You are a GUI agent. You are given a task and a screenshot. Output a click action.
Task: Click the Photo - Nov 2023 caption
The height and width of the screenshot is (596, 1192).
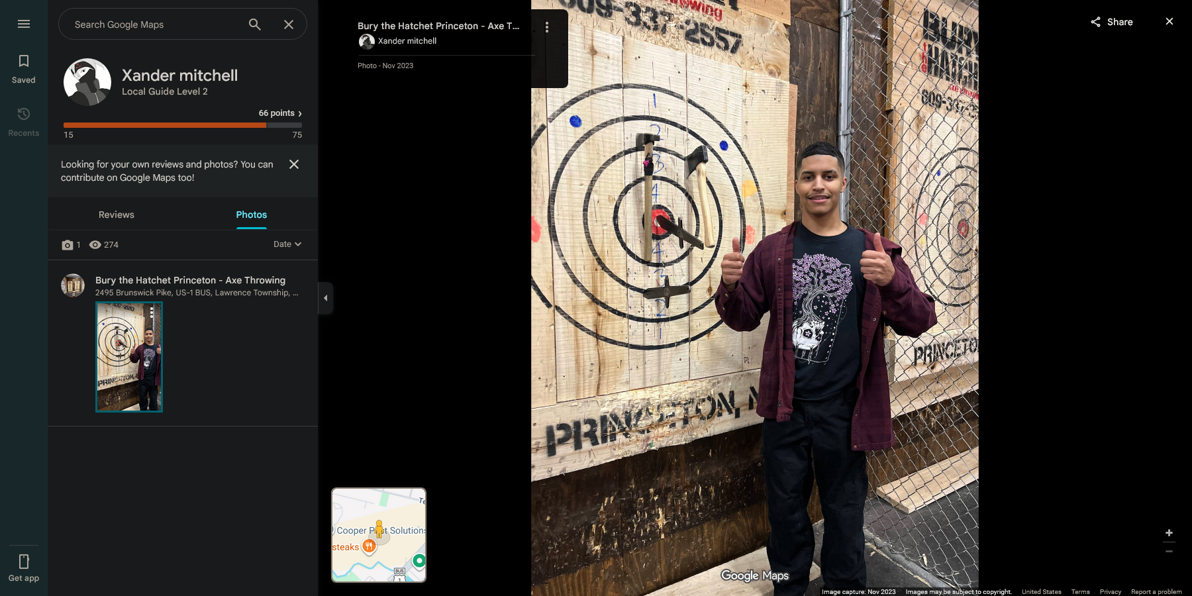[x=385, y=66]
